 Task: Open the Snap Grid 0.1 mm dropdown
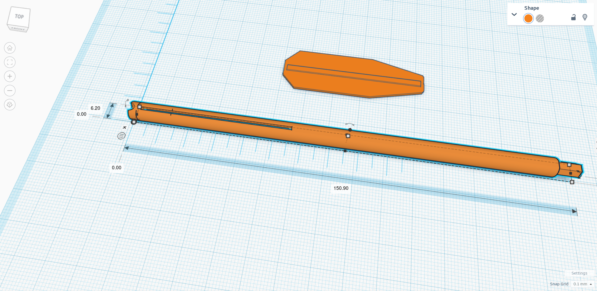click(x=582, y=284)
